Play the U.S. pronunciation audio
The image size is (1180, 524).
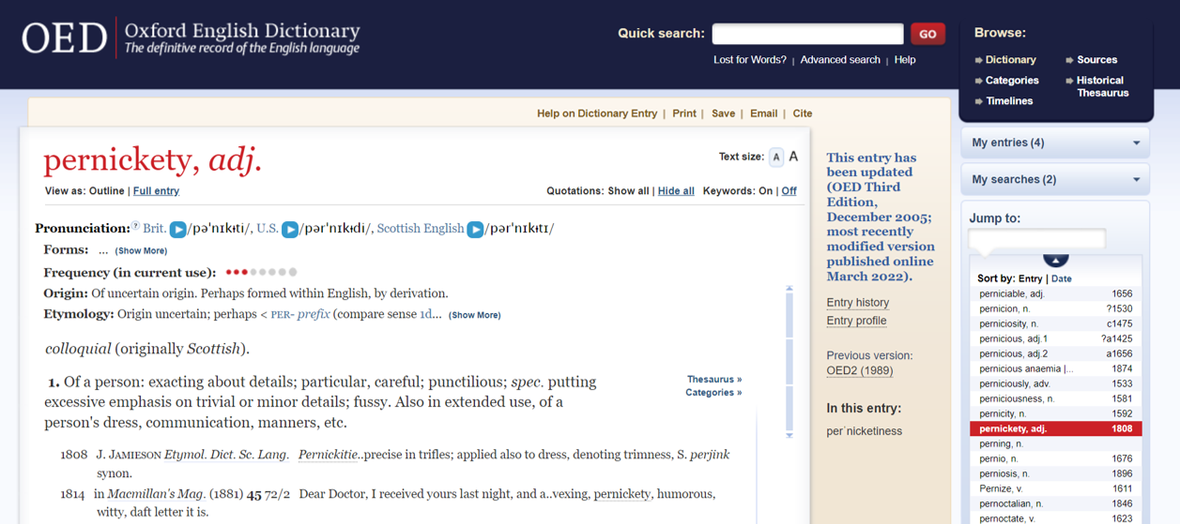290,230
